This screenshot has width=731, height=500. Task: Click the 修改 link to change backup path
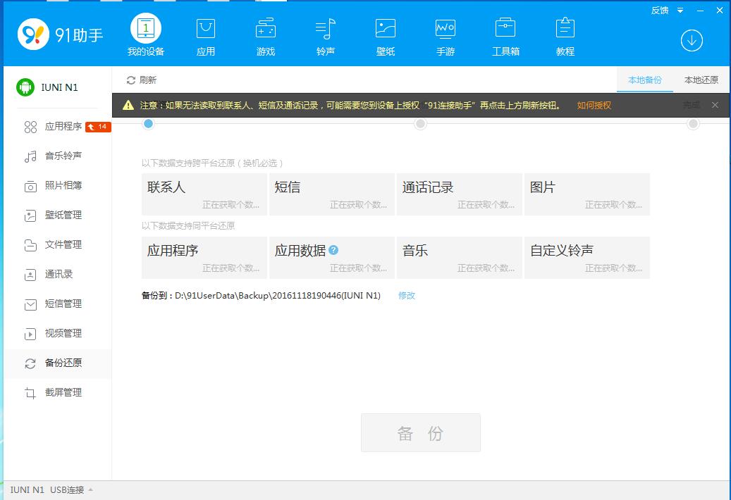406,296
